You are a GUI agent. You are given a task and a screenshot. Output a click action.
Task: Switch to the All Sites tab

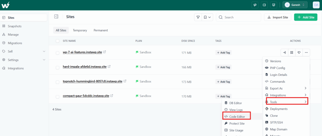point(61,30)
